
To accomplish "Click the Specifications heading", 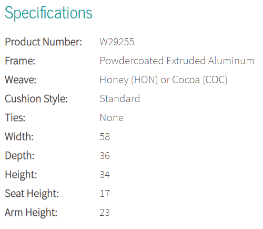I will 48,13.
